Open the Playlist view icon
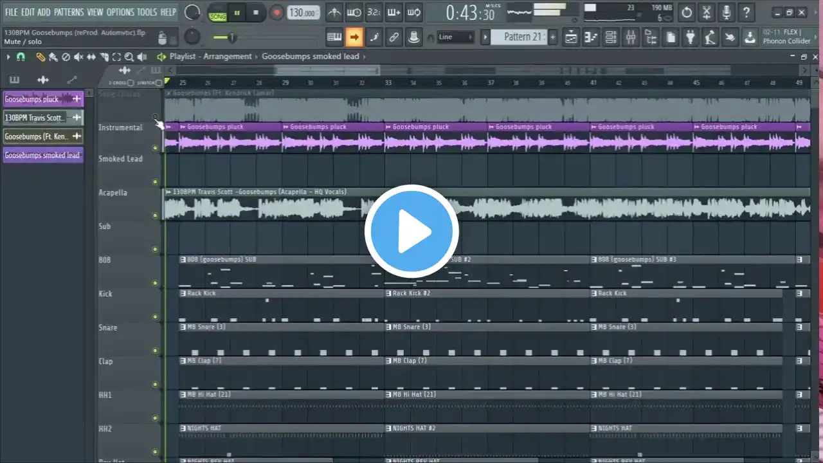 [x=571, y=37]
